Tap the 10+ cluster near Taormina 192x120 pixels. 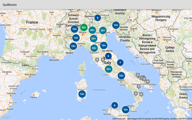(126, 109)
